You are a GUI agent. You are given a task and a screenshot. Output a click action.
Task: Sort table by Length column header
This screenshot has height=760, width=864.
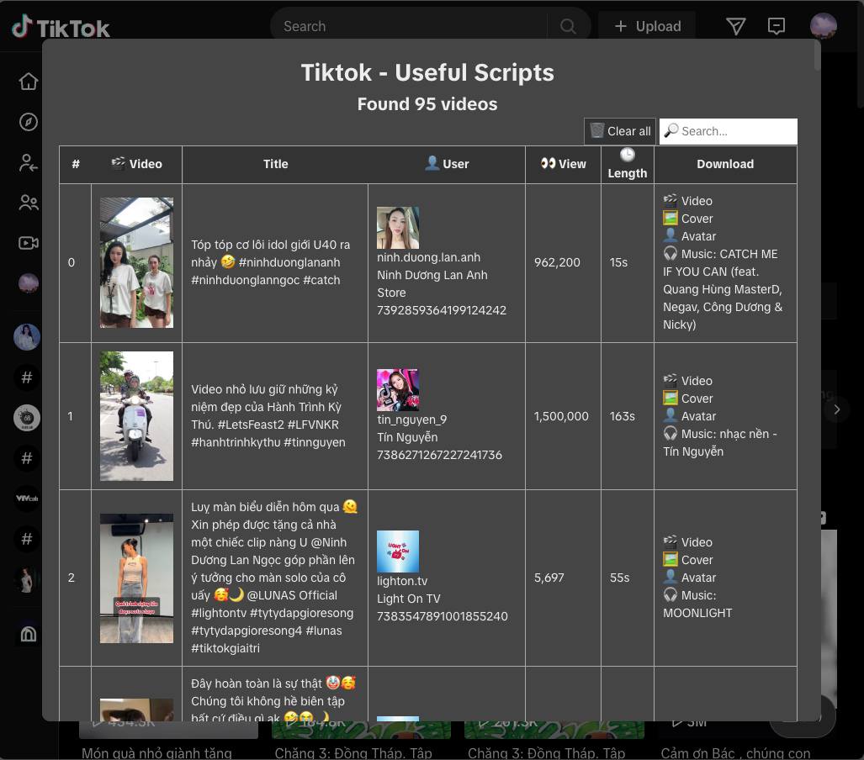coord(627,164)
